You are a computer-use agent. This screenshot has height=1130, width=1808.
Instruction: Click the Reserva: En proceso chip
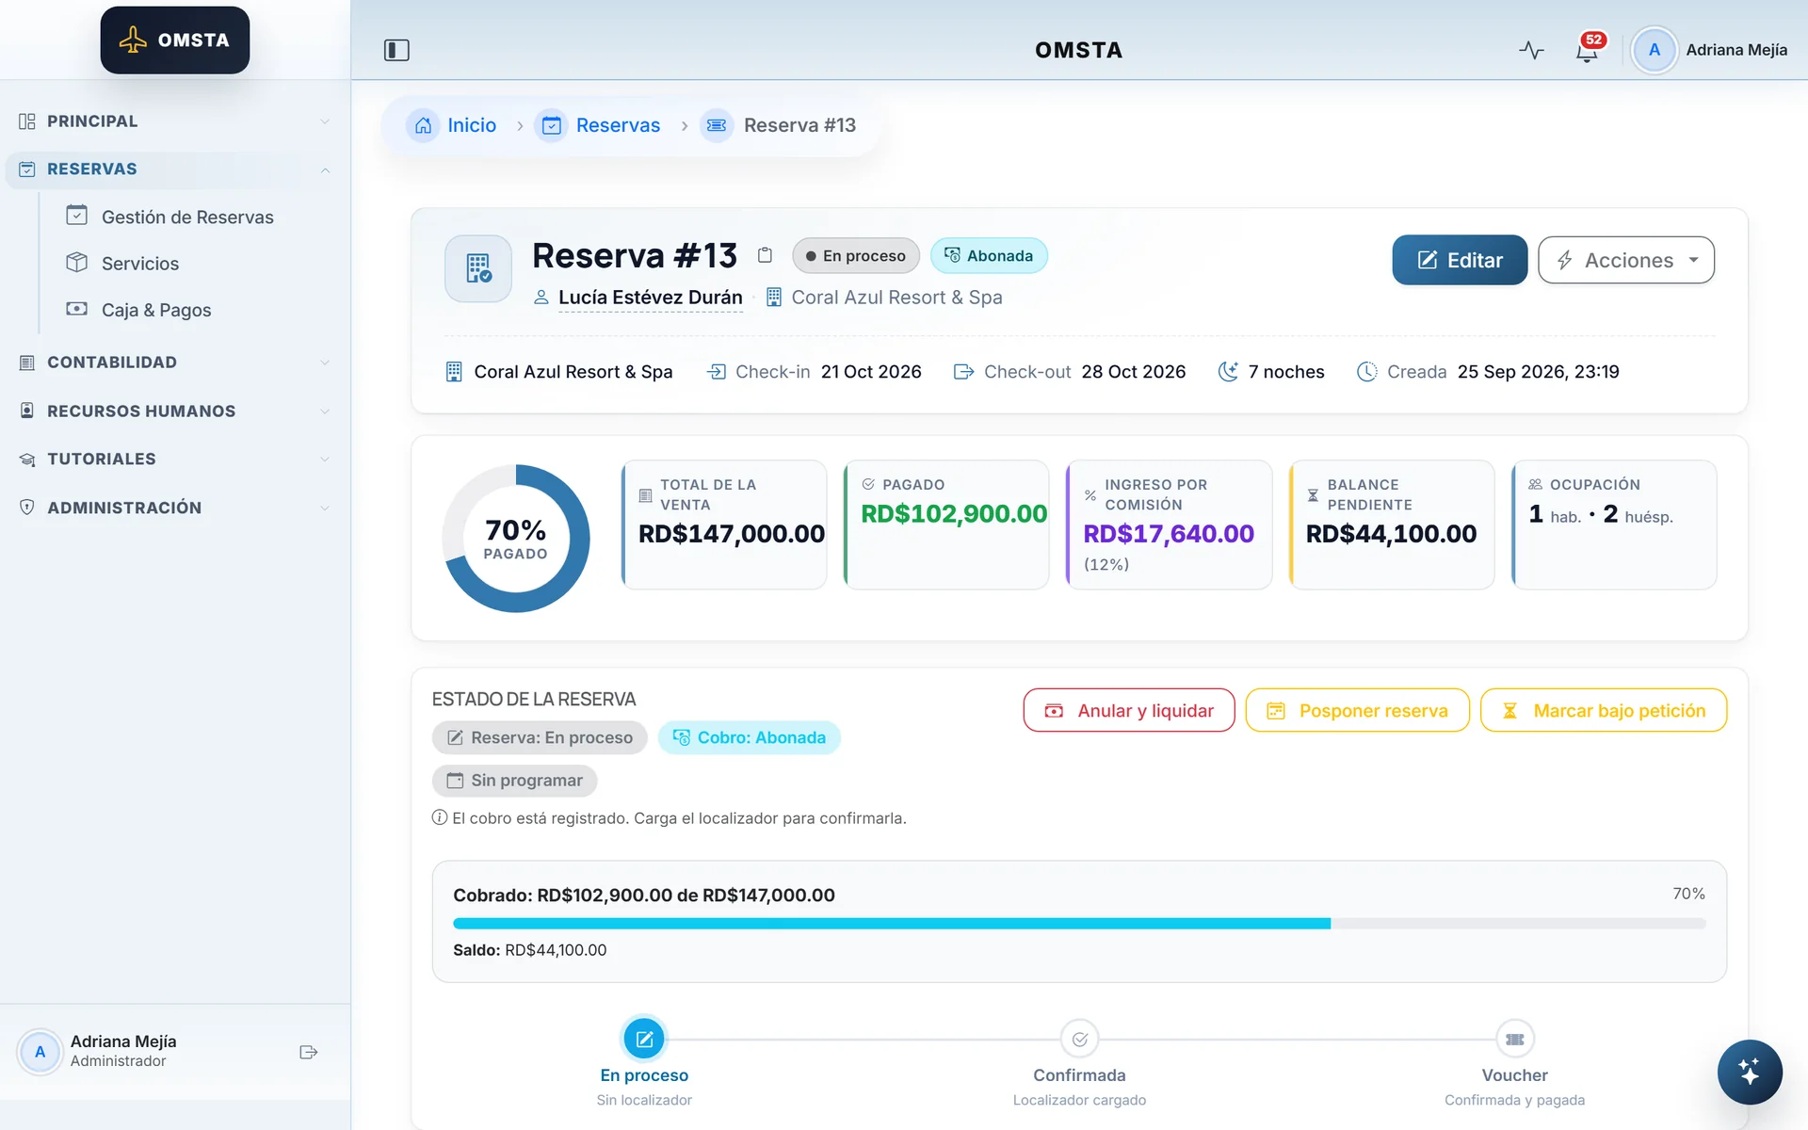(540, 737)
